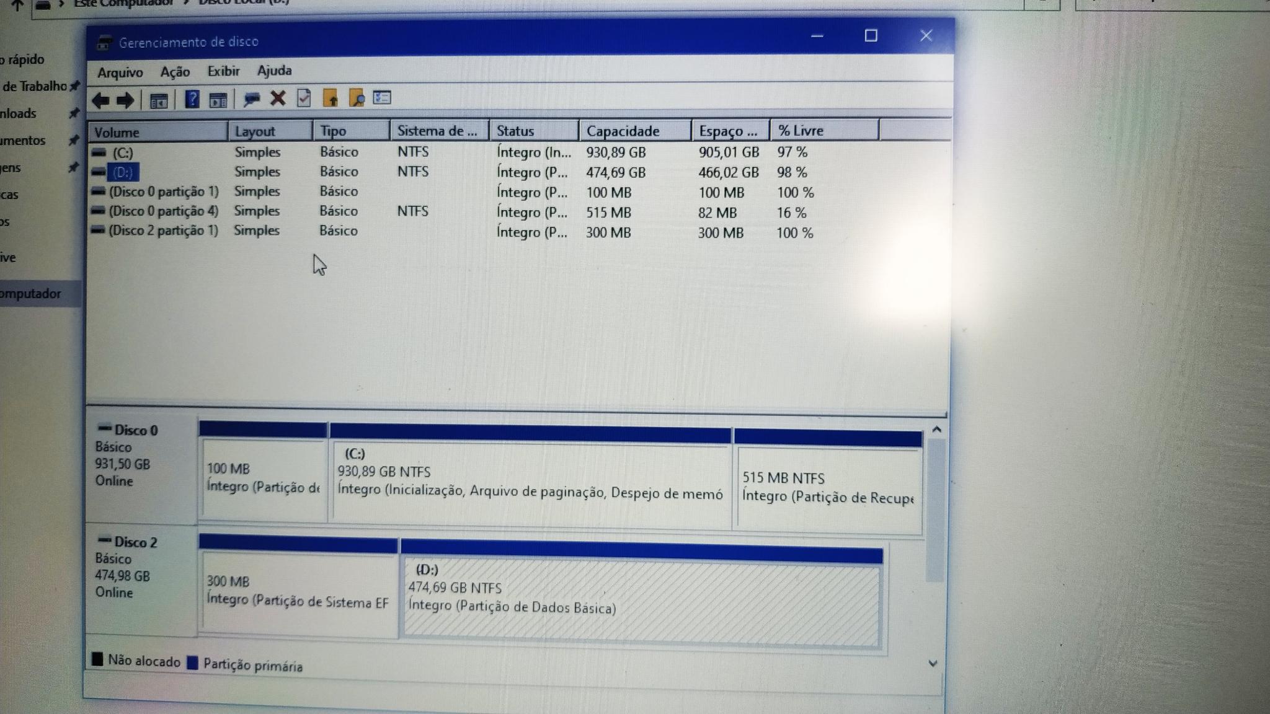The height and width of the screenshot is (714, 1270).
Task: Close the Gerenciamento de disco window
Action: pos(926,35)
